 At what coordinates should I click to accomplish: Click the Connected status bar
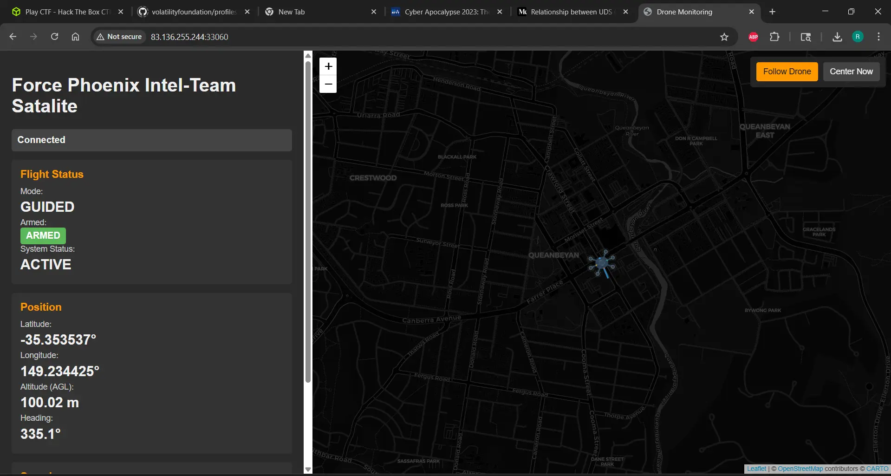click(152, 140)
